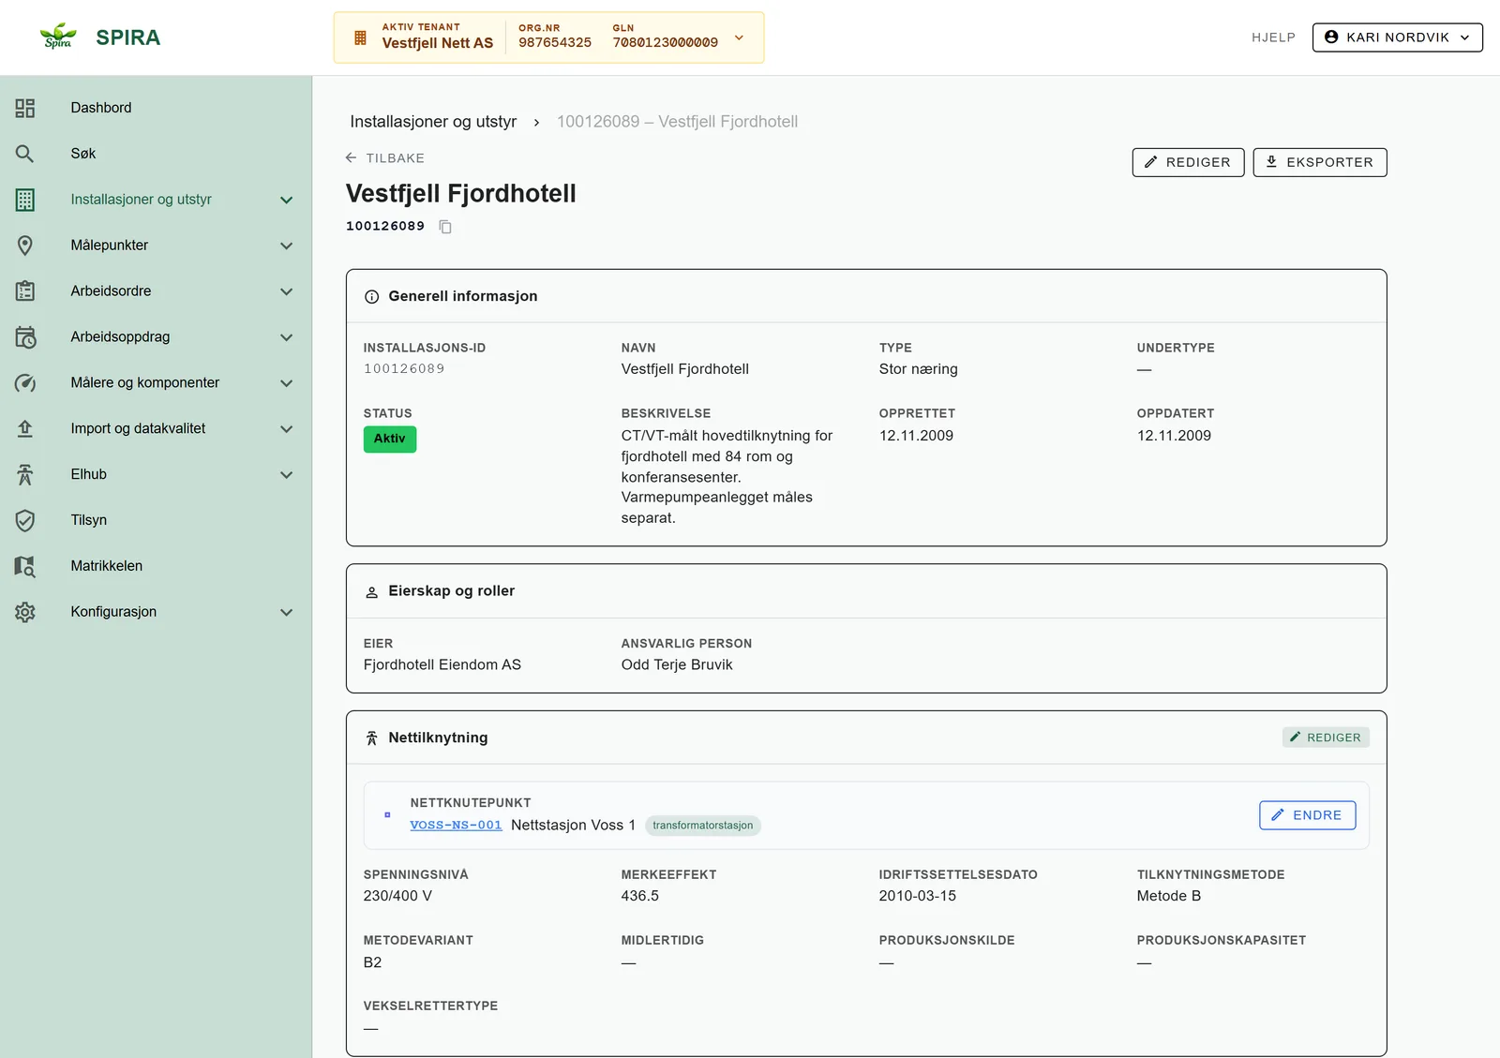Select Tilsyn in the sidebar
Viewport: 1500px width, 1058px height.
tap(156, 520)
